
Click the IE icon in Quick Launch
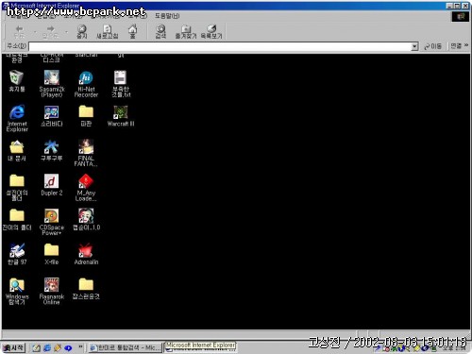[x=47, y=347]
